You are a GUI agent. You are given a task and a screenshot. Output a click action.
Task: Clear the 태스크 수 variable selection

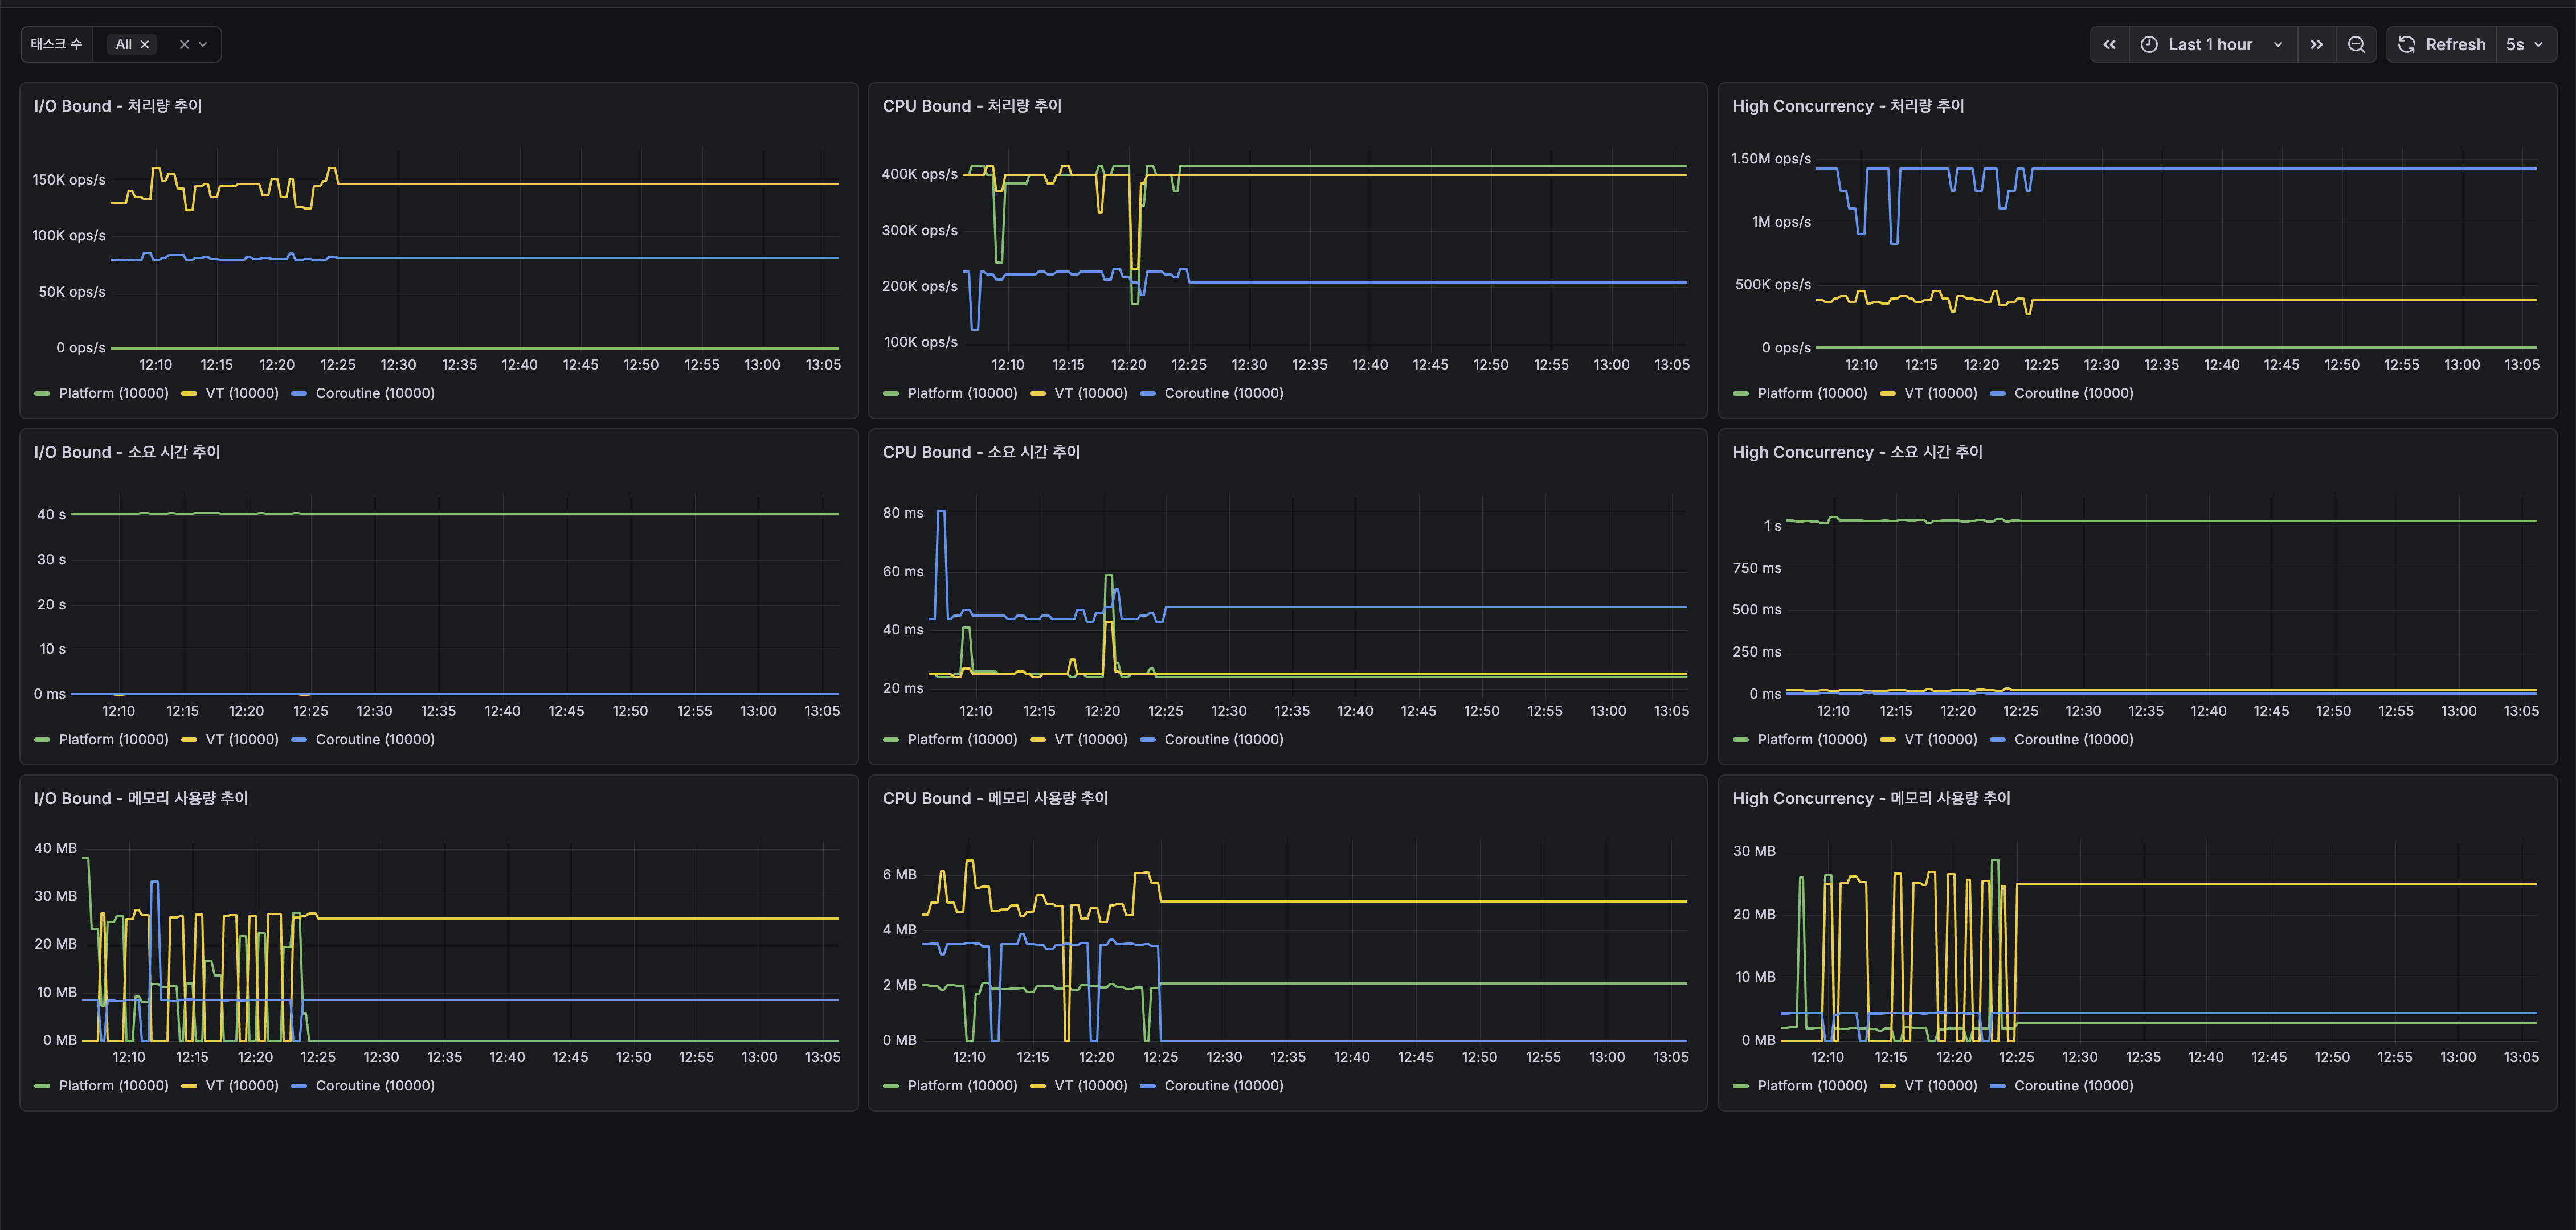(x=184, y=44)
